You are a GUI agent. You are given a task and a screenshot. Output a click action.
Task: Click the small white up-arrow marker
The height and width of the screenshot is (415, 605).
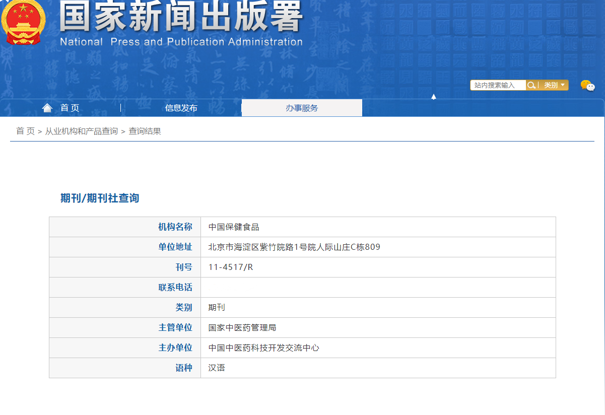433,96
